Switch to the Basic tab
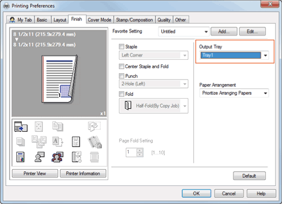 tap(42, 20)
